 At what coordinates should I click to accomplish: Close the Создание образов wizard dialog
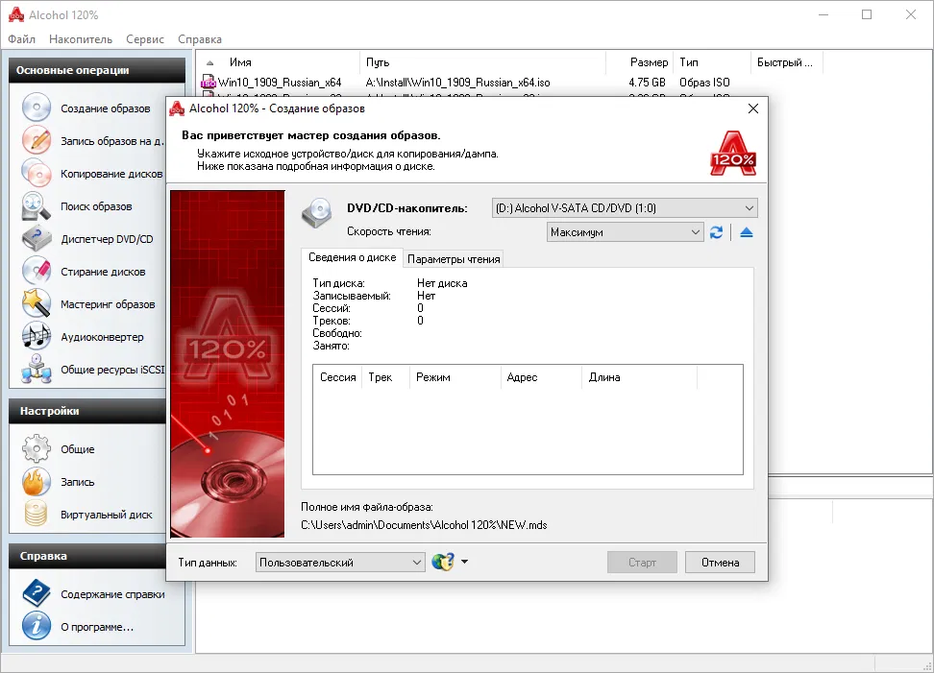click(753, 108)
